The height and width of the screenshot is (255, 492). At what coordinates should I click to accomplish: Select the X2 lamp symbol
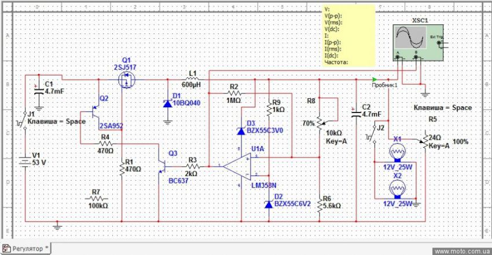click(x=397, y=187)
